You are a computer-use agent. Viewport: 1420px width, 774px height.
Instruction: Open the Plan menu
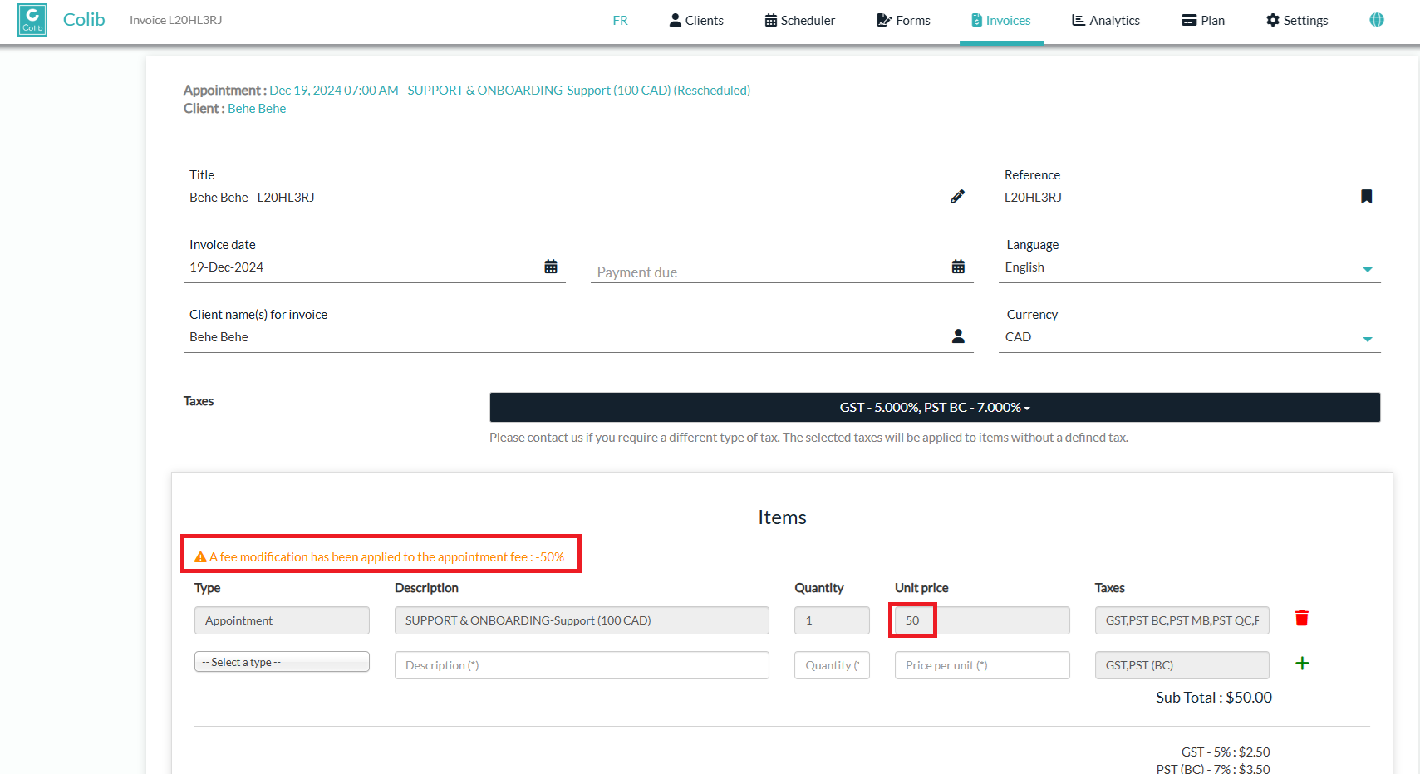click(x=1203, y=21)
